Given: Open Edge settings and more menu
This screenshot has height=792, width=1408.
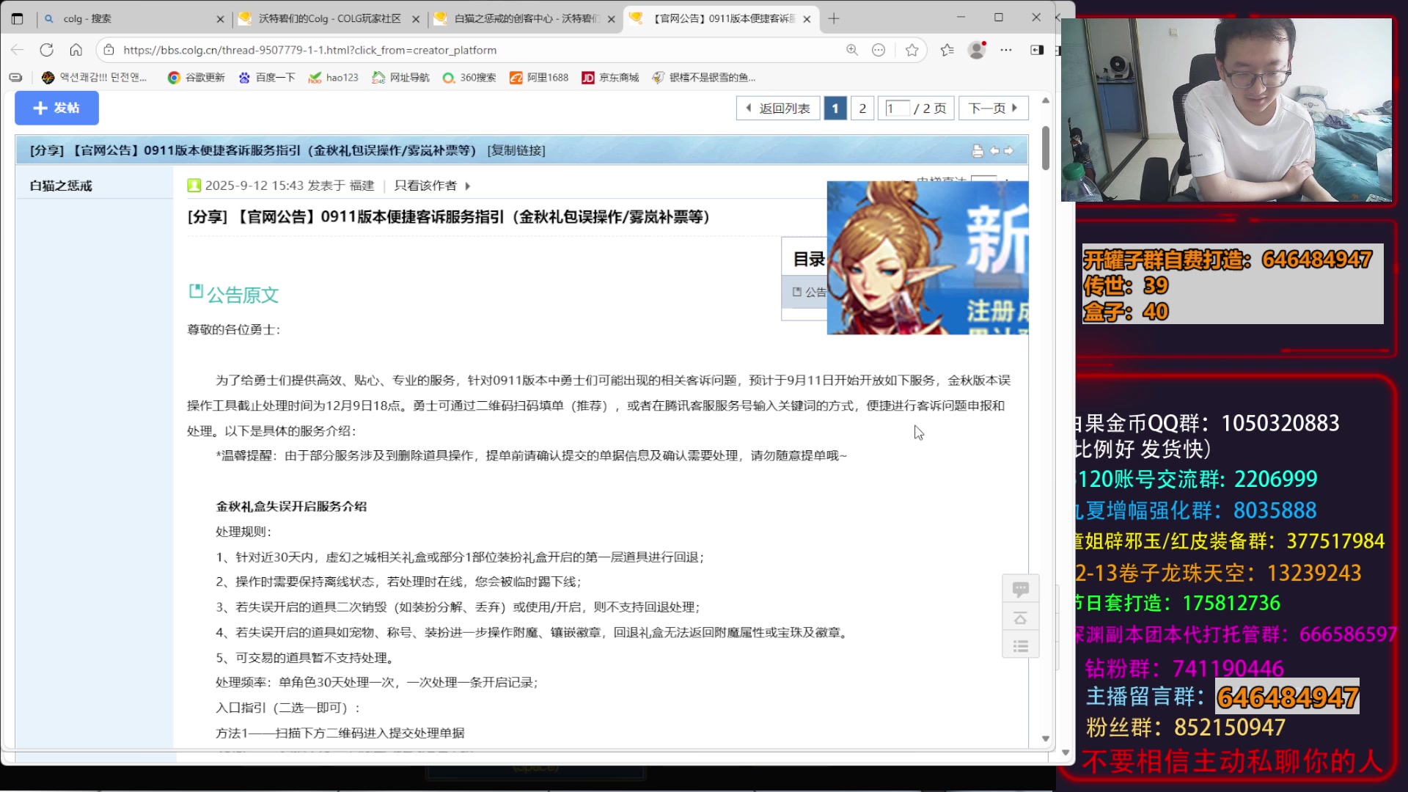Looking at the screenshot, I should pyautogui.click(x=1006, y=50).
